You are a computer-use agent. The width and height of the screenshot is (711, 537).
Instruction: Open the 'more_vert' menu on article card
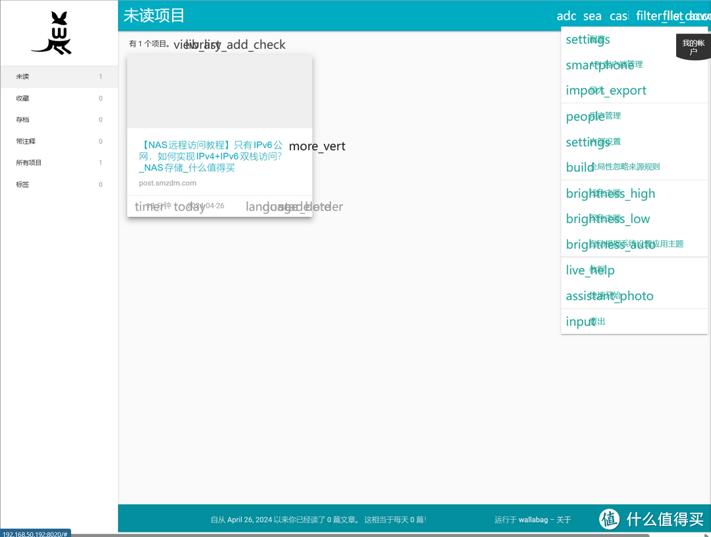point(317,146)
